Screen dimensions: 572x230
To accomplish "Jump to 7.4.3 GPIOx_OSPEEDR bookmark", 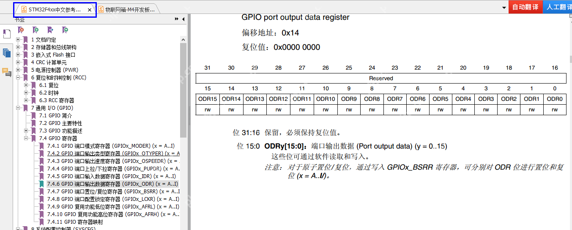I will pos(113,161).
